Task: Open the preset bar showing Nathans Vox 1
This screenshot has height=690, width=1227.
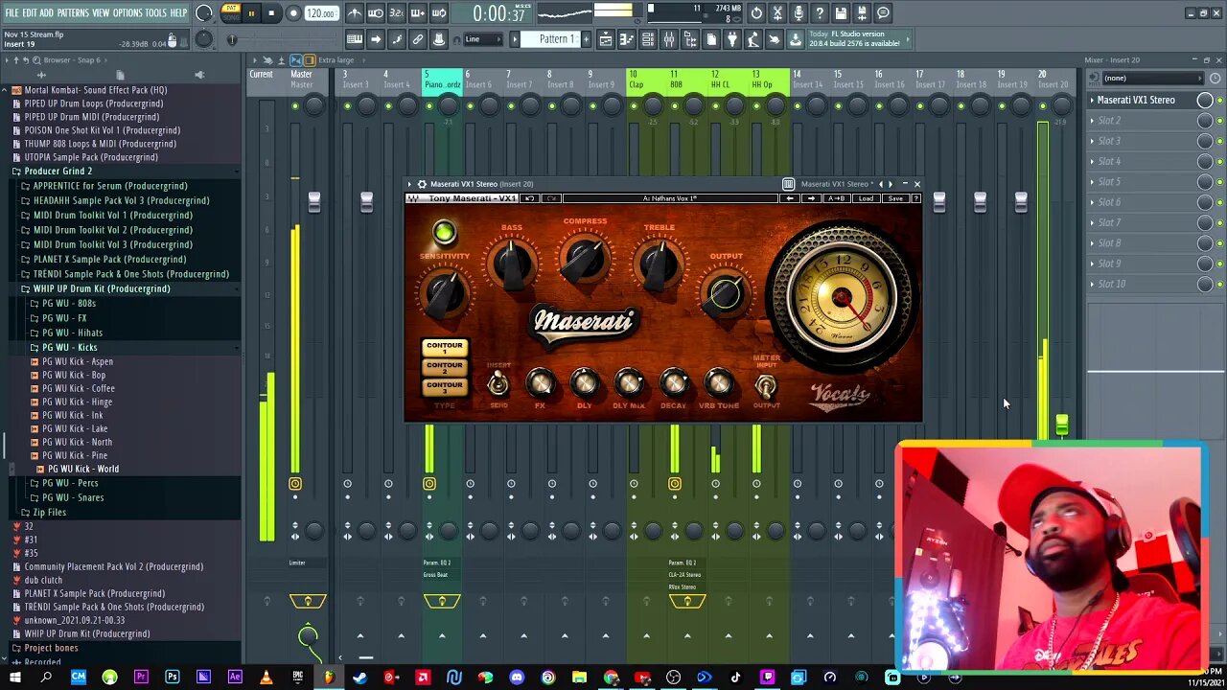Action: [x=669, y=198]
